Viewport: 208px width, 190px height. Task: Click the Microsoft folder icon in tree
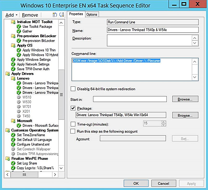tap(13, 121)
